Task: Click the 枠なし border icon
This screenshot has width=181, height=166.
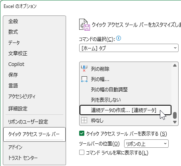Action: (84, 120)
